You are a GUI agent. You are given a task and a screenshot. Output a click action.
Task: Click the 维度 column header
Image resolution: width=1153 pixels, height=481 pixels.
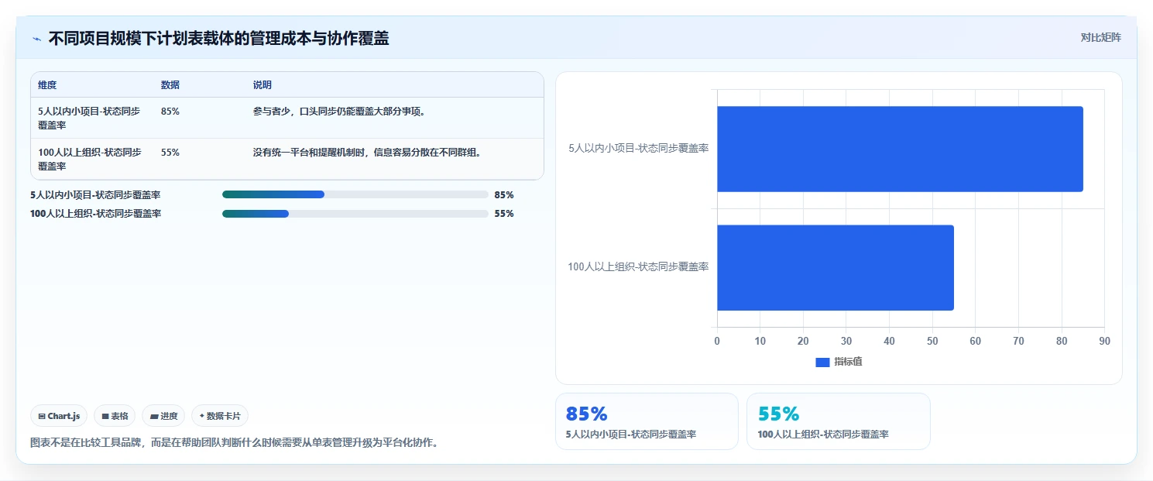pyautogui.click(x=47, y=85)
